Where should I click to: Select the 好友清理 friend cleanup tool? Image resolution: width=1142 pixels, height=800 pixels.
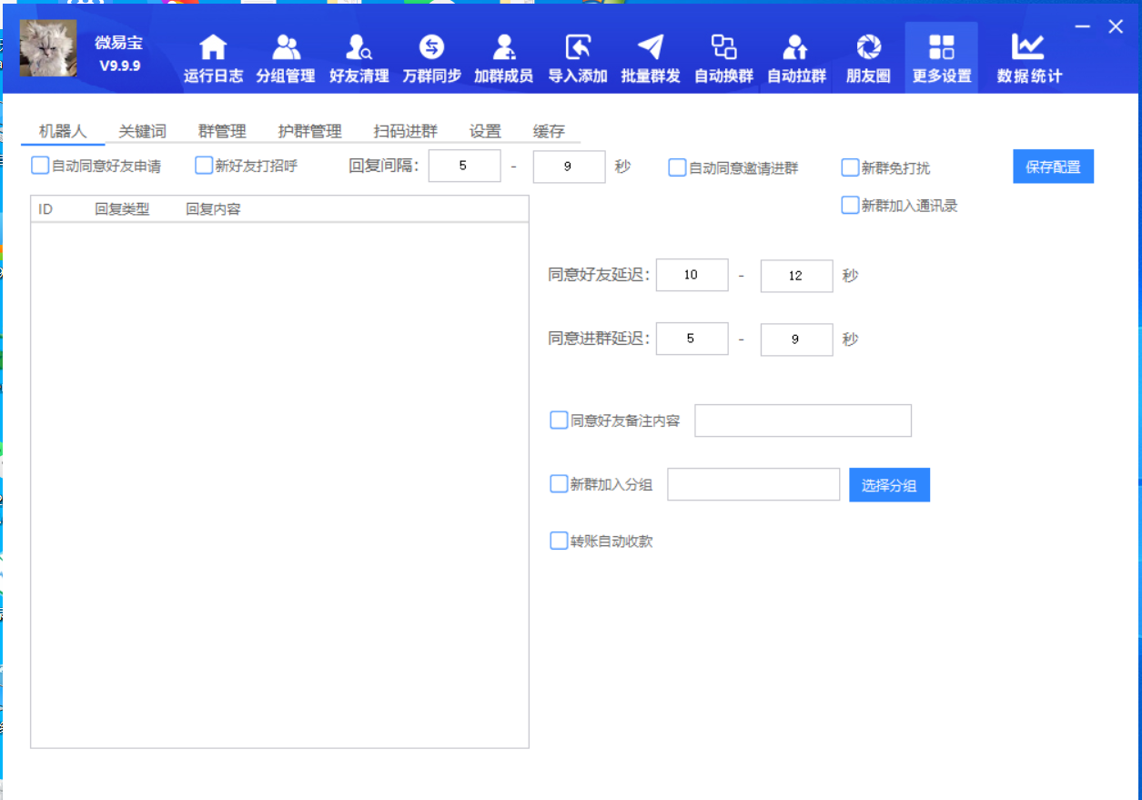coord(359,56)
